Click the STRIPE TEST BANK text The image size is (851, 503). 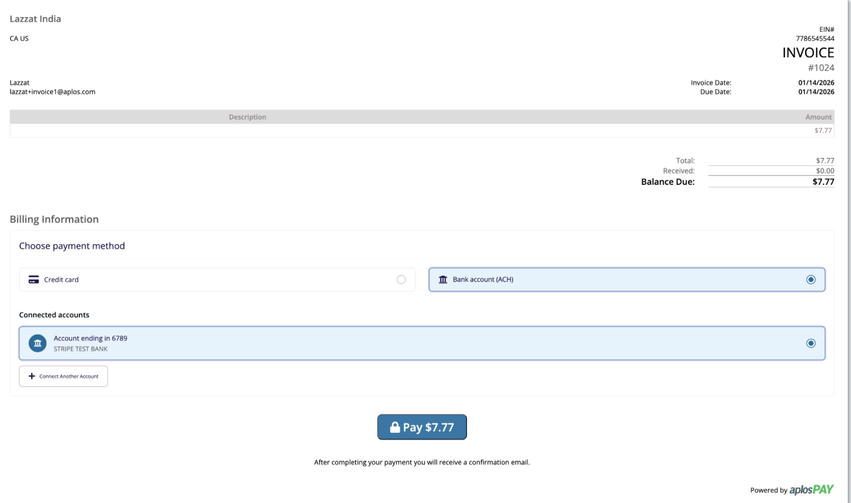click(81, 349)
